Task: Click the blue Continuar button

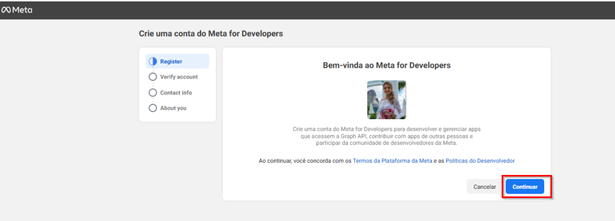Action: click(525, 187)
